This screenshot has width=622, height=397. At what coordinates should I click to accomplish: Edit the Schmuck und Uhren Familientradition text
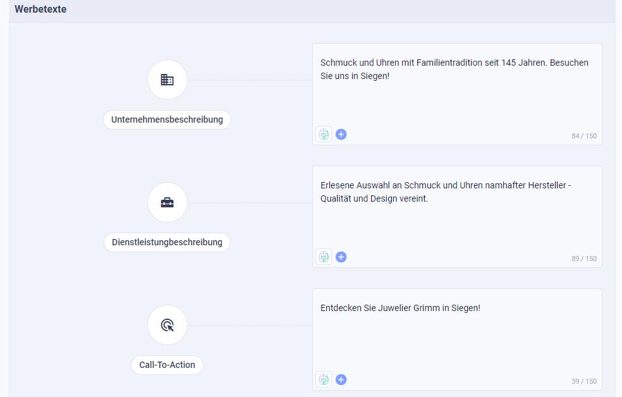tap(454, 70)
